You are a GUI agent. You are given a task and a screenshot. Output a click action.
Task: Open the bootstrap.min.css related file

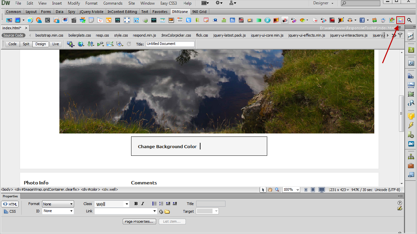click(49, 35)
